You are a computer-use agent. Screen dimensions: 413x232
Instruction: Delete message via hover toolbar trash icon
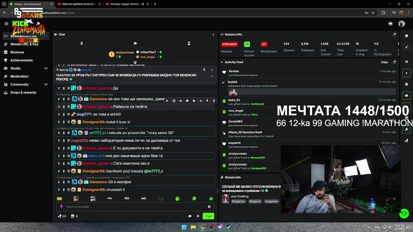tap(214, 101)
